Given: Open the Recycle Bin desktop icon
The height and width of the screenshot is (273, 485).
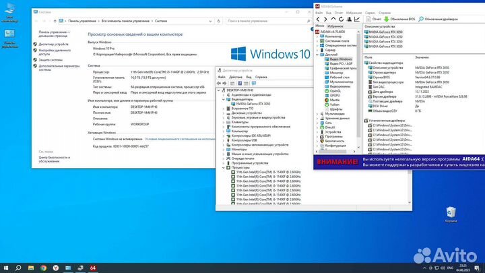Looking at the screenshot, I should [x=451, y=214].
